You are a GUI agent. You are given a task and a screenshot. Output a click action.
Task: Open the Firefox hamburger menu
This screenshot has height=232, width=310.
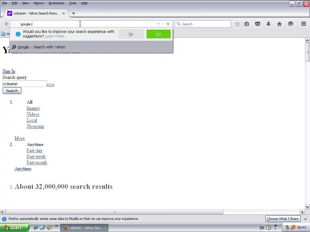pos(304,24)
